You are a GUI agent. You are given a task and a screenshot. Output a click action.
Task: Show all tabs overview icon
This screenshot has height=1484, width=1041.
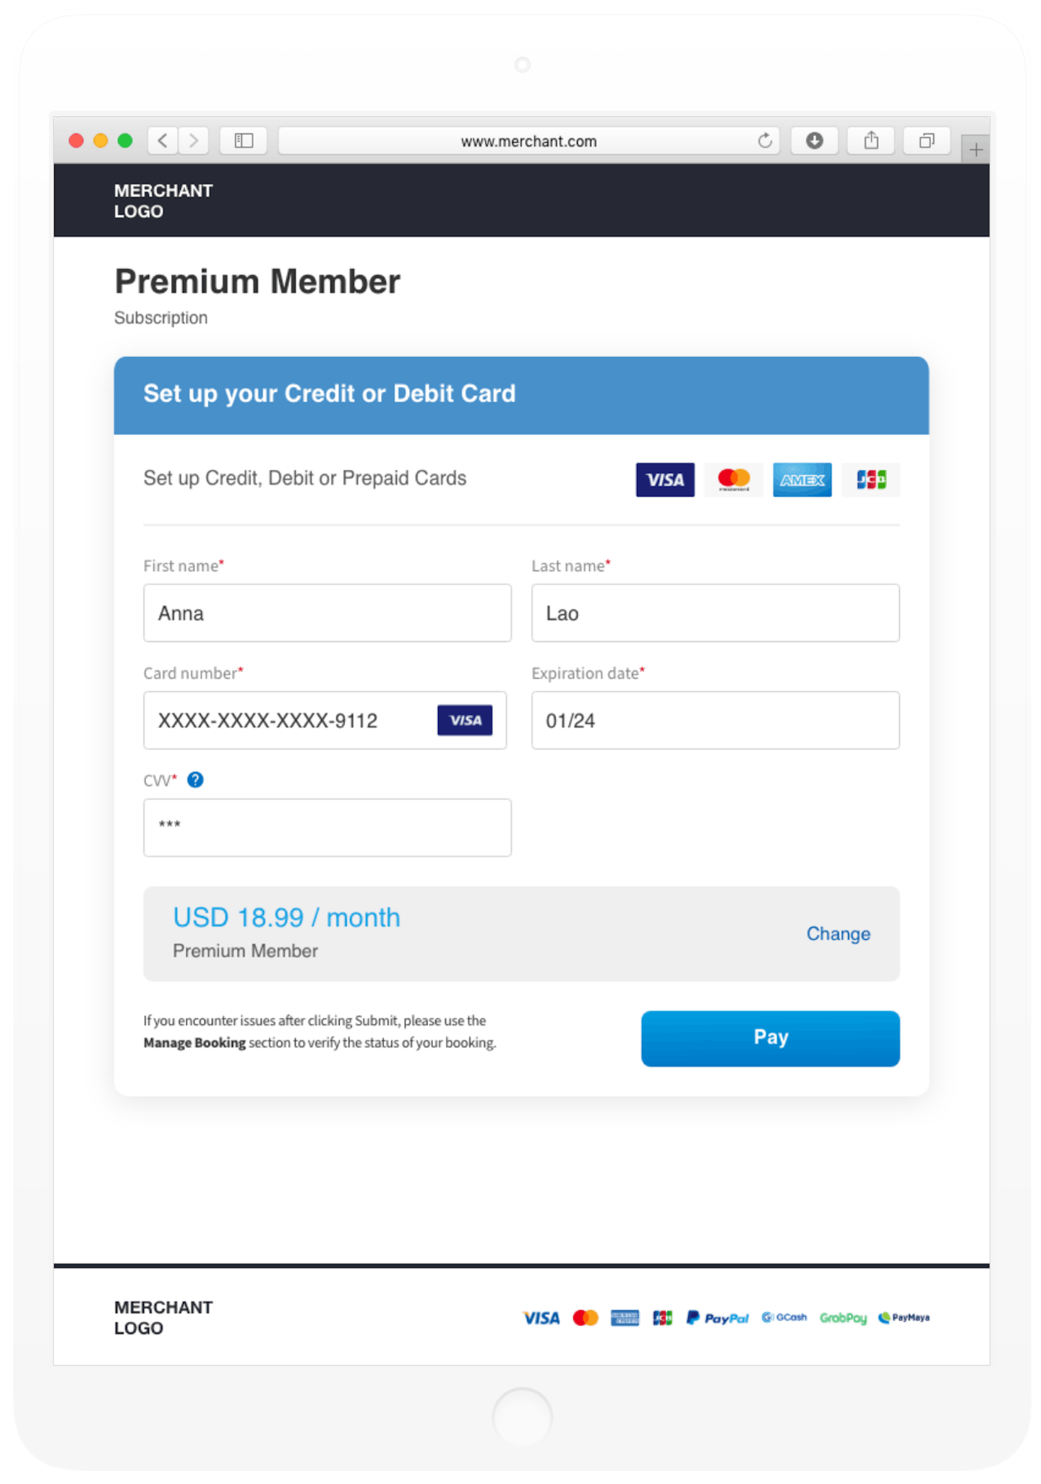[927, 140]
